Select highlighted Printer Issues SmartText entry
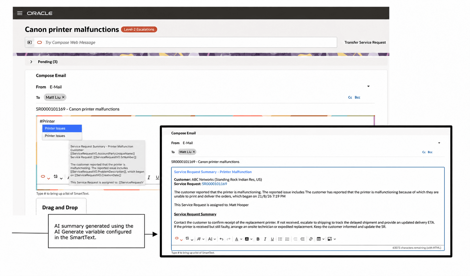Image resolution: width=470 pixels, height=276 pixels. pos(62,128)
